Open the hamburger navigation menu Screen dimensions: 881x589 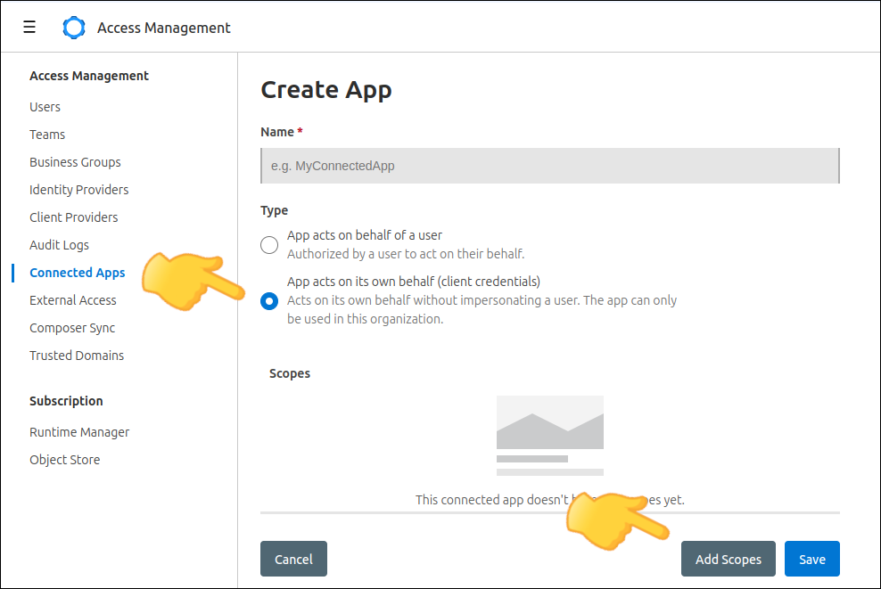[29, 28]
